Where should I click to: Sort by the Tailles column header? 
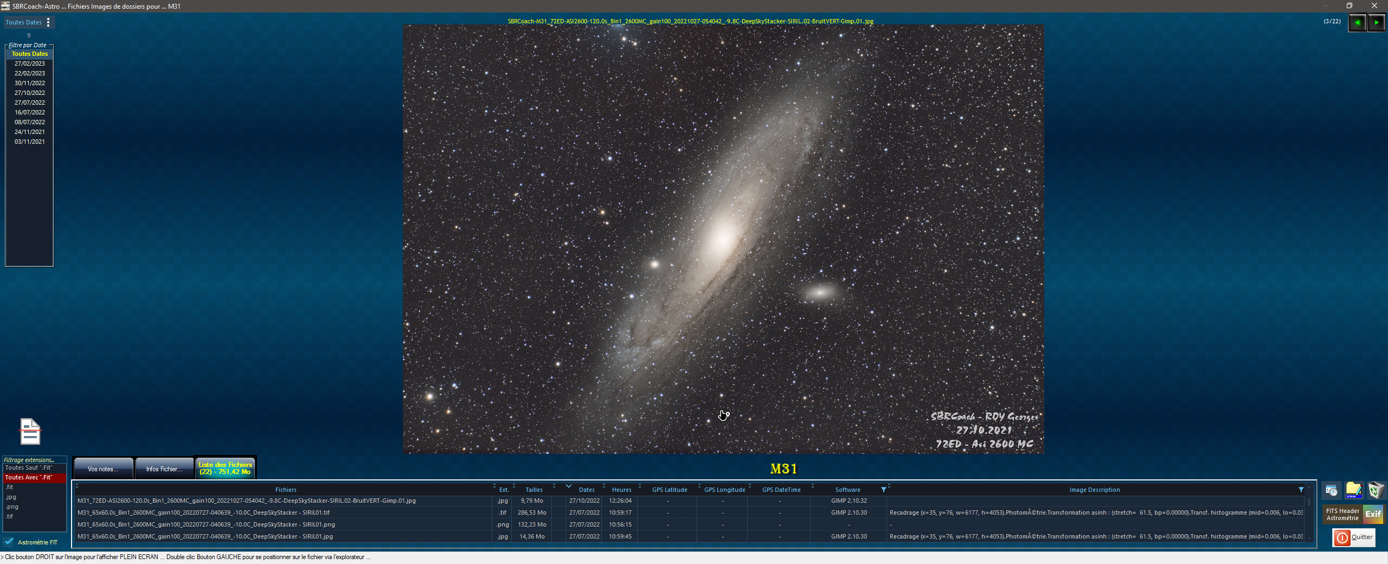point(534,490)
